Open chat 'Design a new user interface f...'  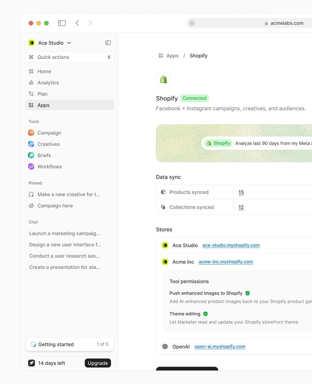click(x=65, y=244)
